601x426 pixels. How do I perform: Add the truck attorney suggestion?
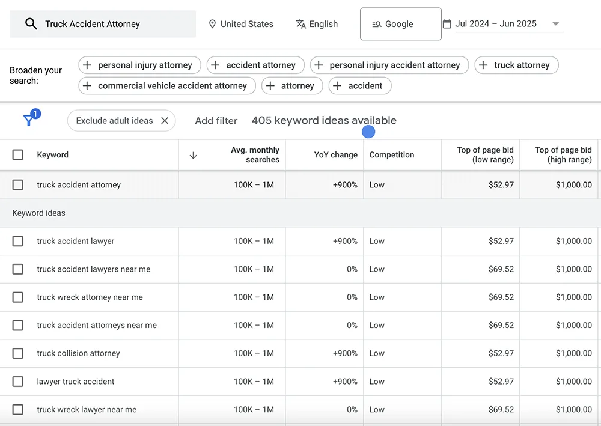516,65
